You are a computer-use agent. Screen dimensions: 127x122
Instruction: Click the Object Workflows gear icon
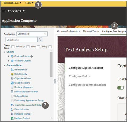(x=12, y=79)
